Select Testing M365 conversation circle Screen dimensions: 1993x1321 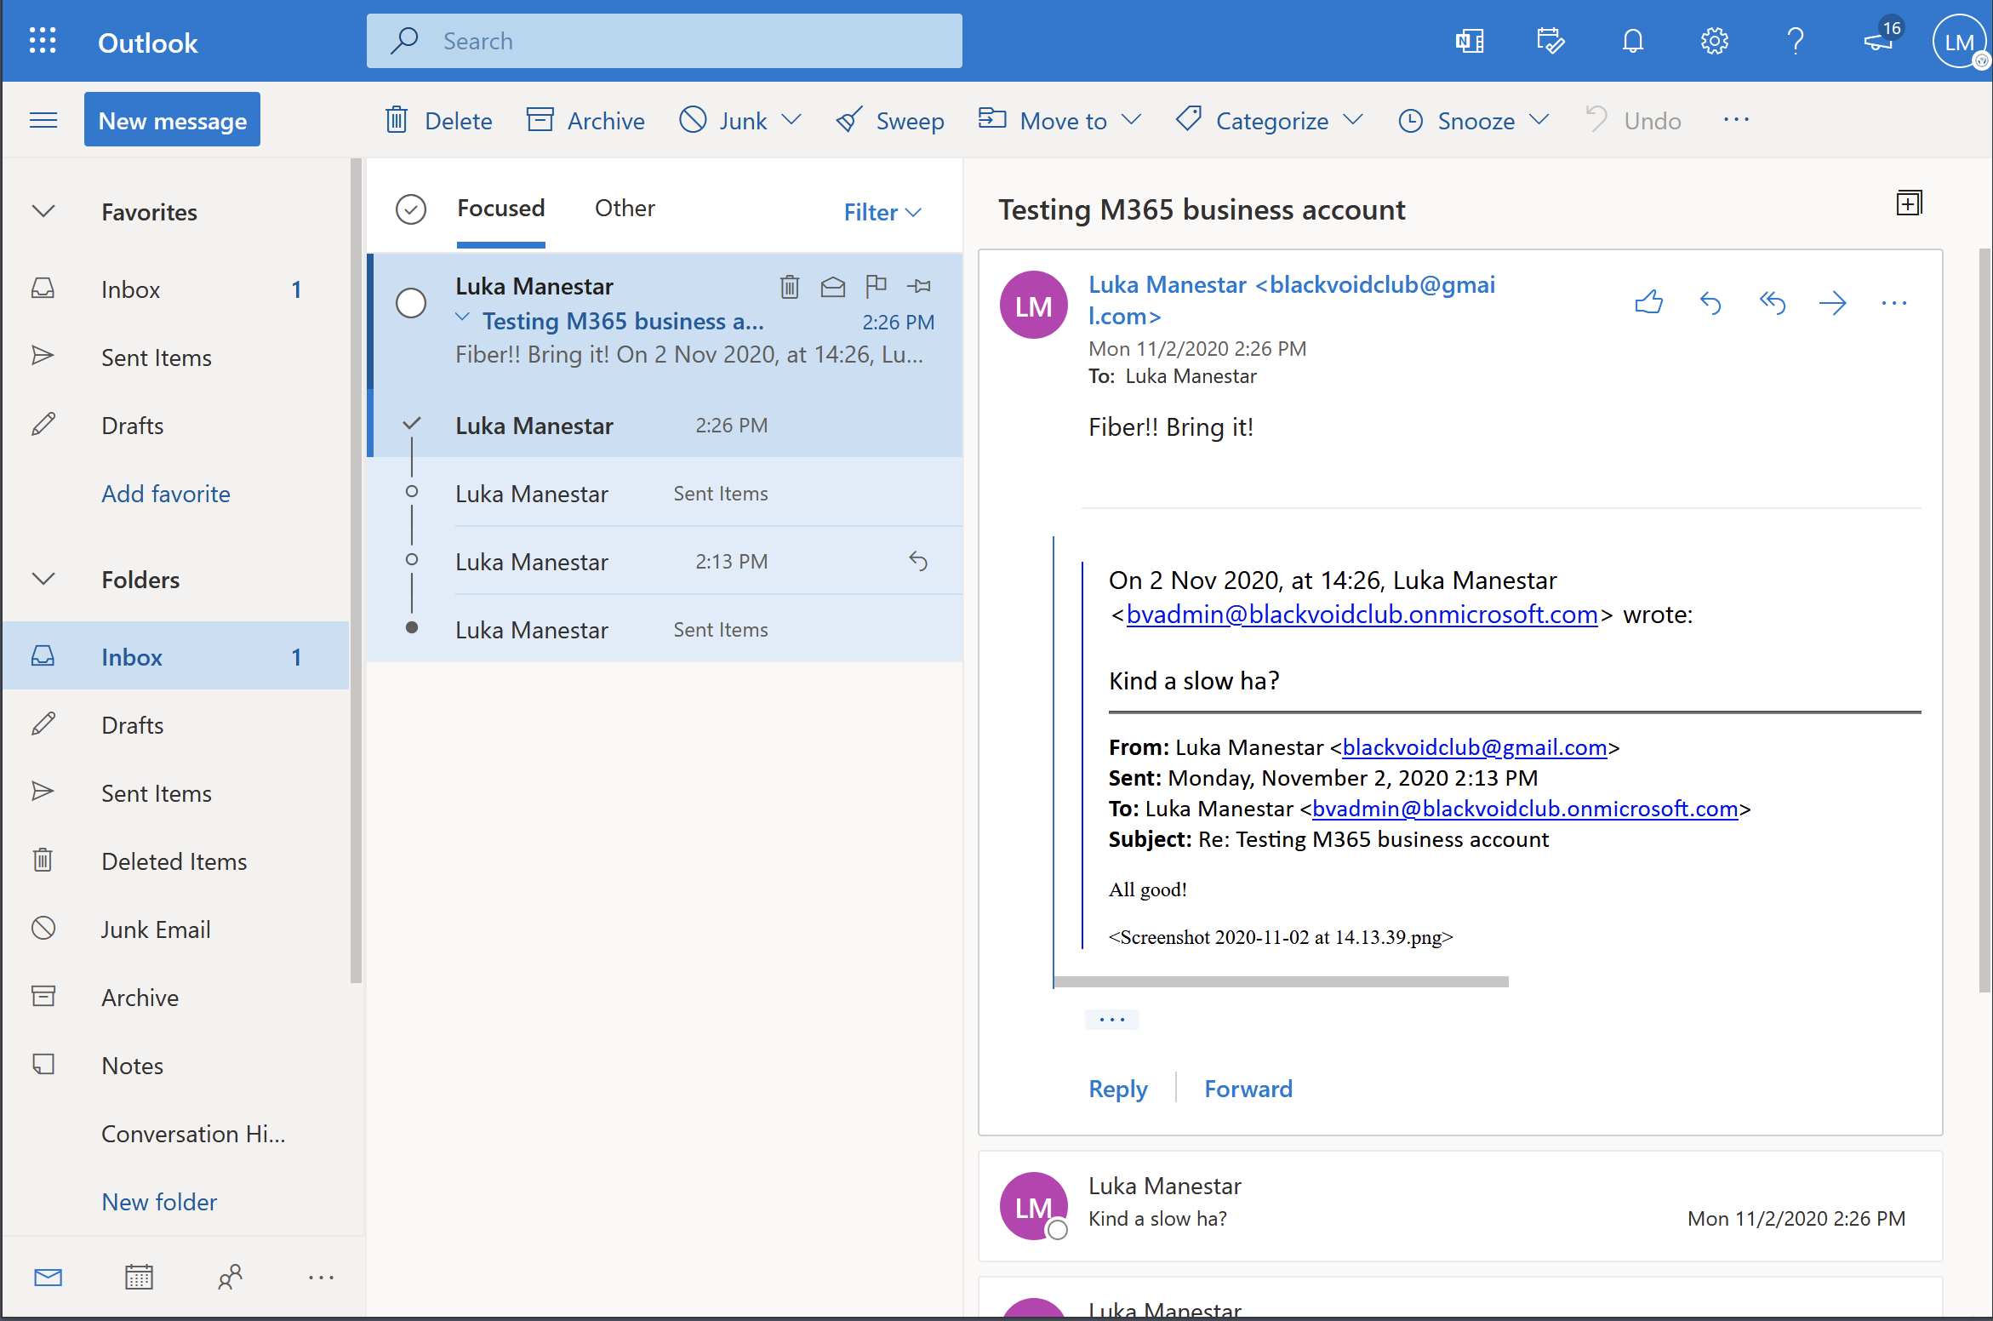(411, 303)
